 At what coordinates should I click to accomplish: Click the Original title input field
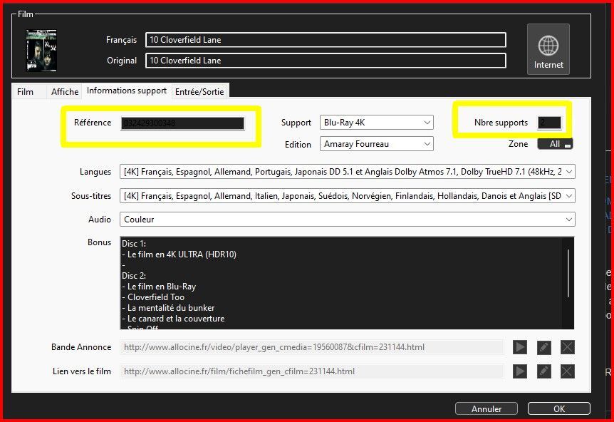pos(326,61)
